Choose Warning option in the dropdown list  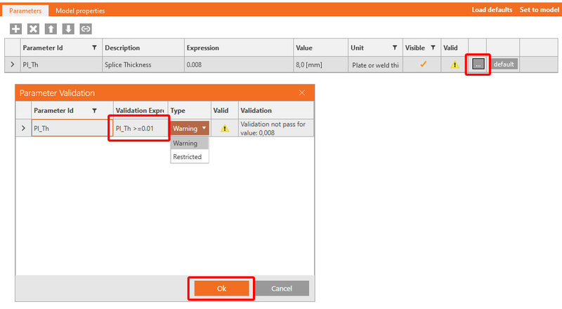point(185,143)
